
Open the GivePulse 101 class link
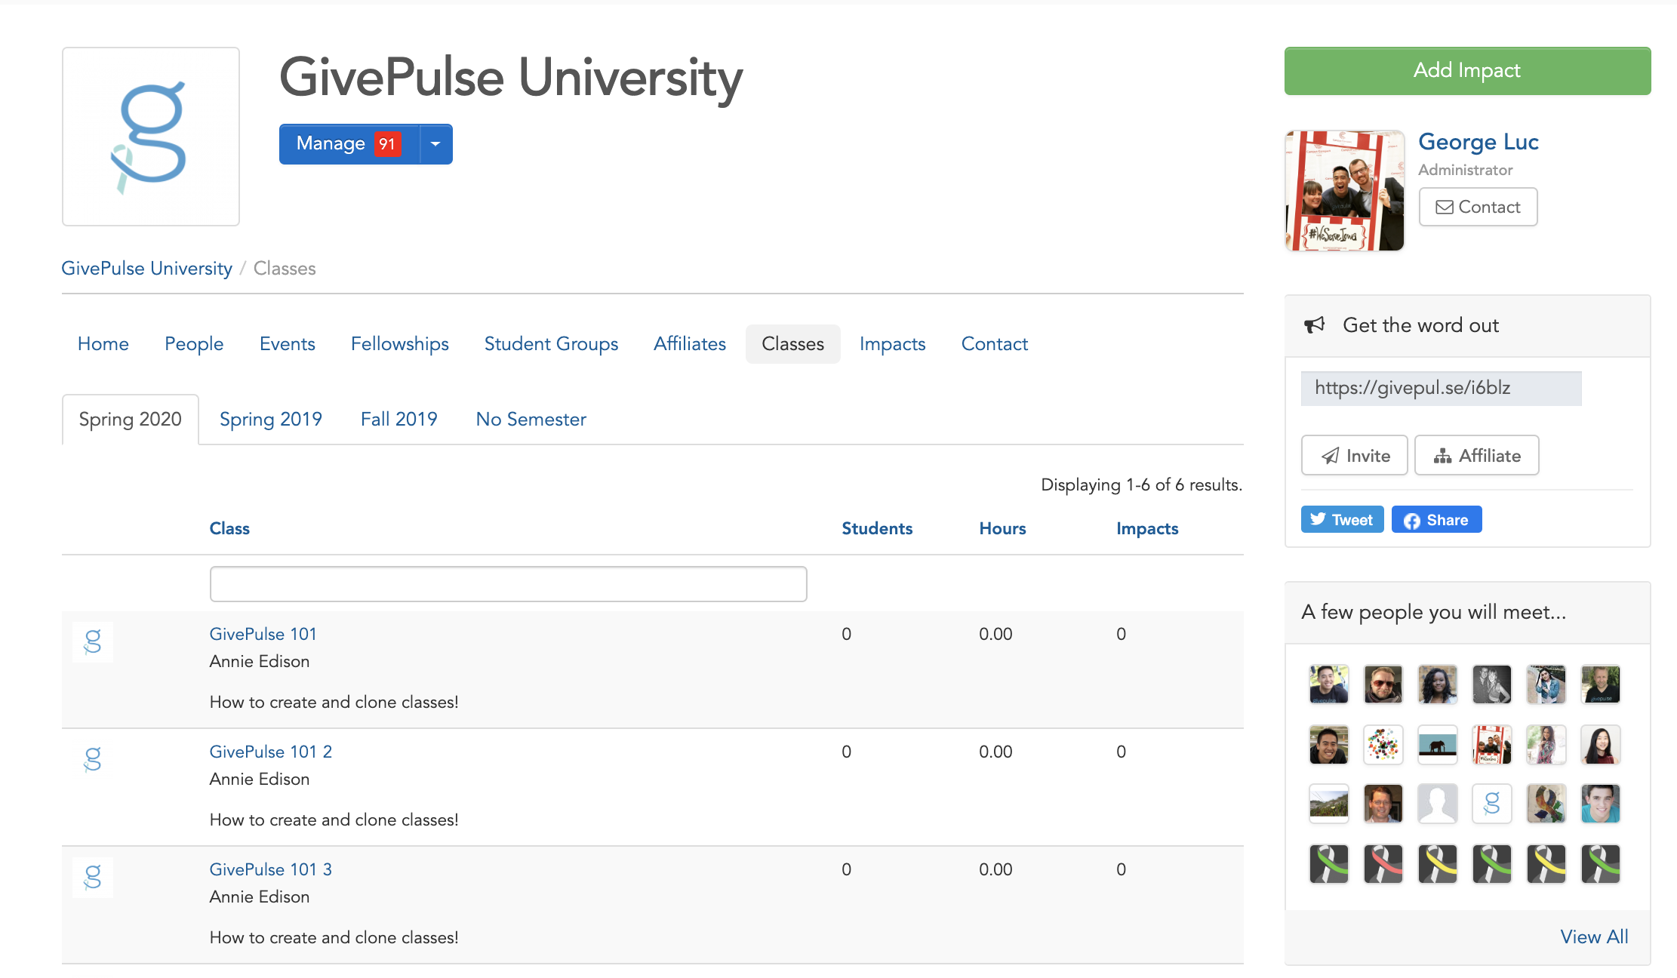tap(263, 635)
